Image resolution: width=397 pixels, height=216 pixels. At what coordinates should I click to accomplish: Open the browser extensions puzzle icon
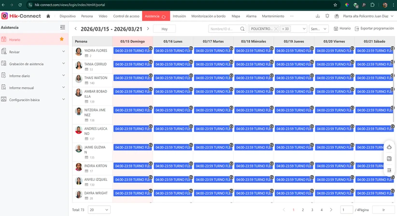(372, 5)
